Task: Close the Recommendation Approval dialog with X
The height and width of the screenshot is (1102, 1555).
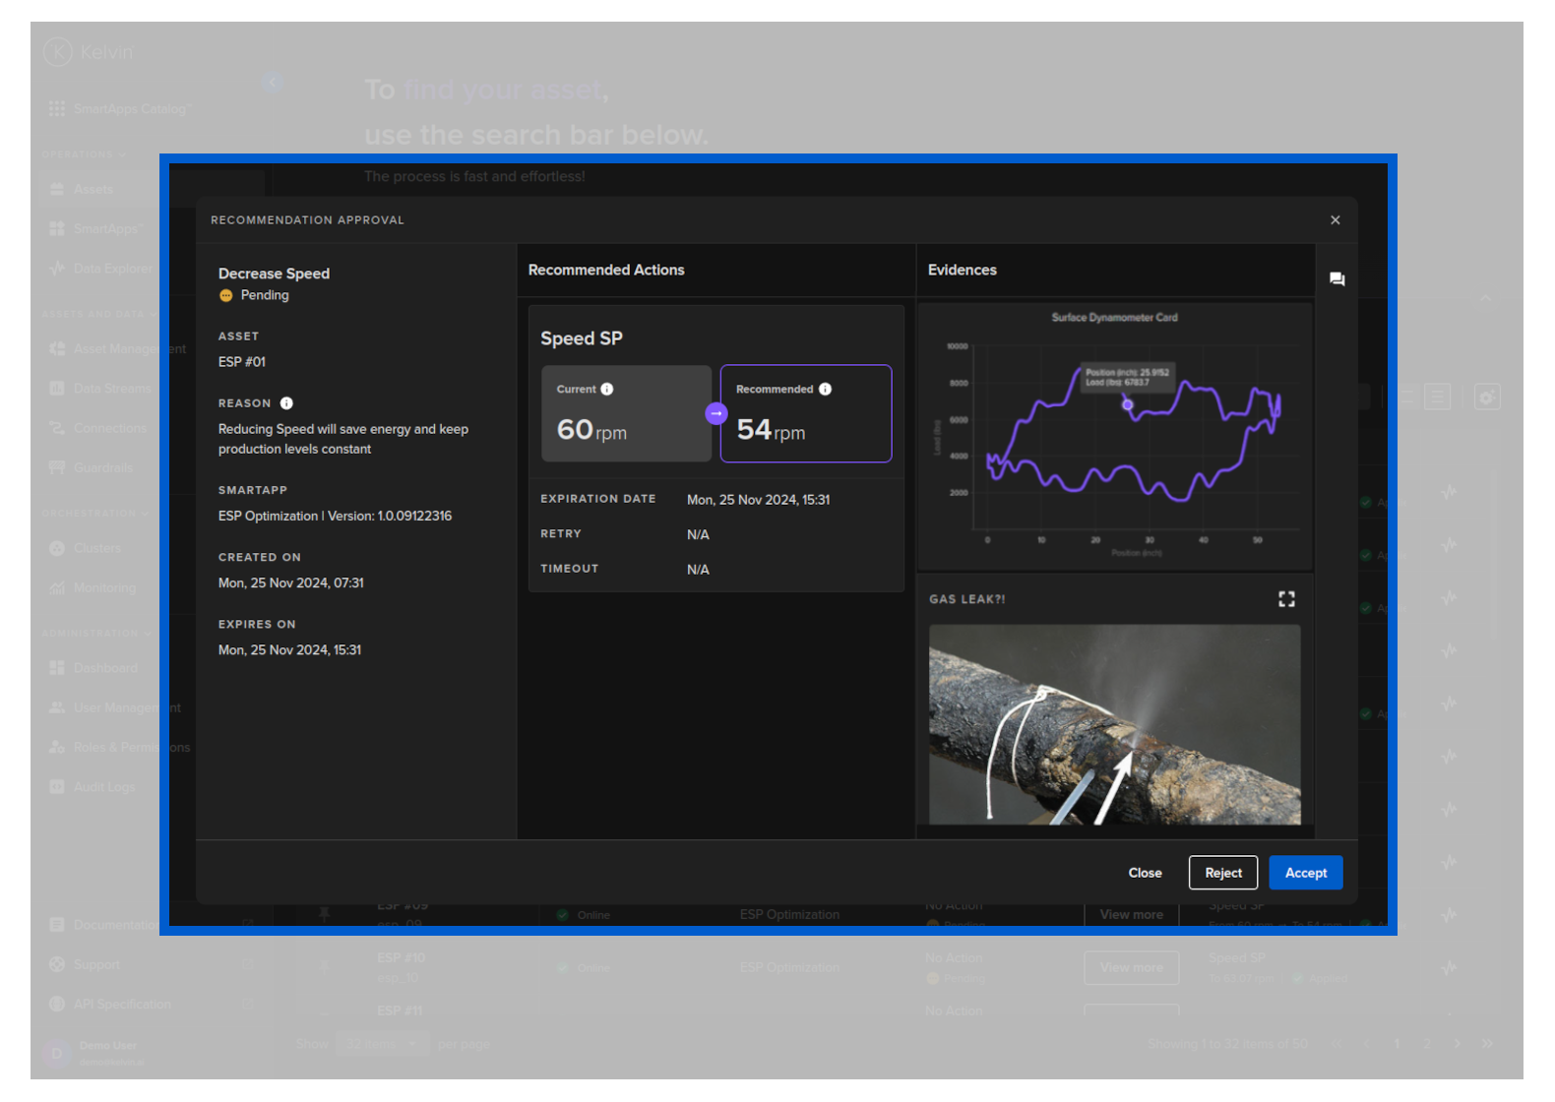Action: point(1335,220)
